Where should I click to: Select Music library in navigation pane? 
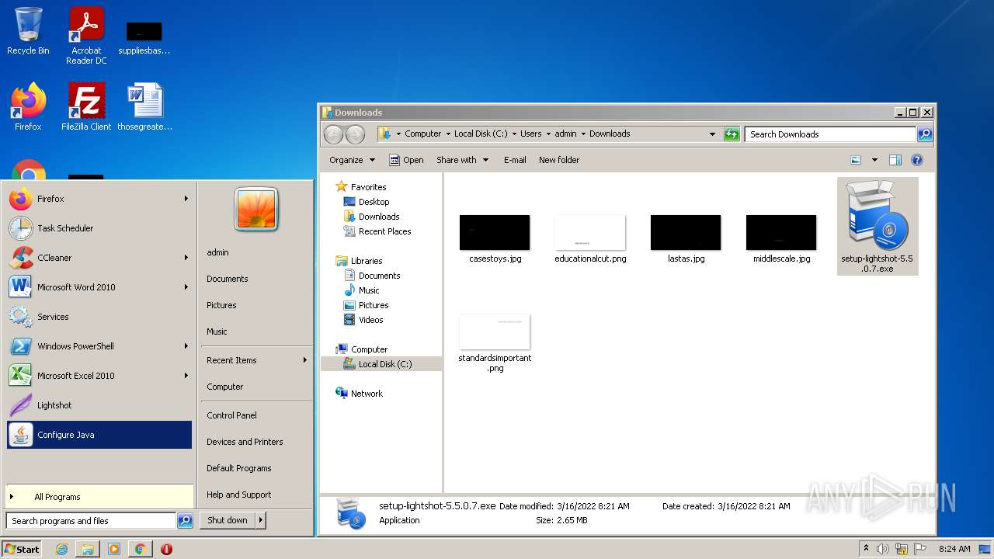click(x=369, y=290)
